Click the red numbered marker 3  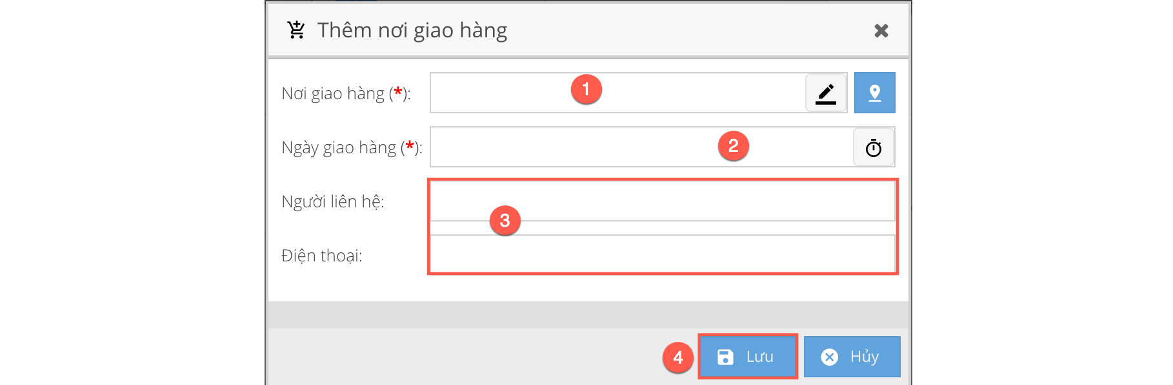(x=505, y=221)
